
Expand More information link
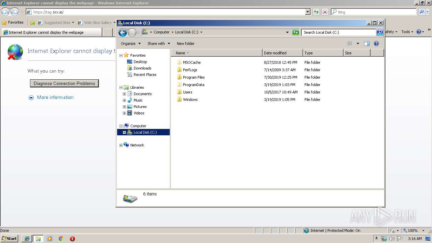tap(55, 97)
